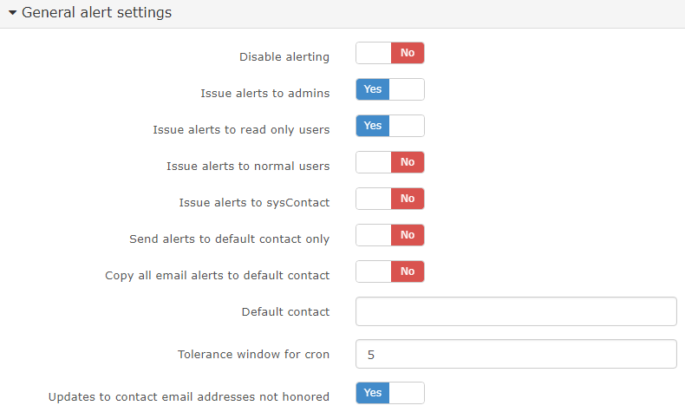Image resolution: width=685 pixels, height=412 pixels.
Task: Enable Issue alerts to normal users switch
Action: pos(389,162)
